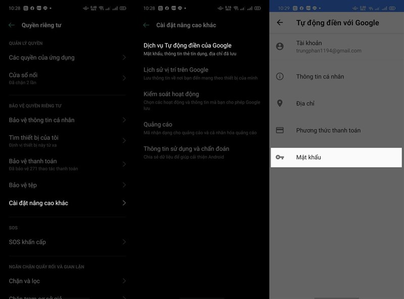Open Thông tin sử dụng và chẩn đoán
Image resolution: width=404 pixels, height=299 pixels.
(202, 152)
